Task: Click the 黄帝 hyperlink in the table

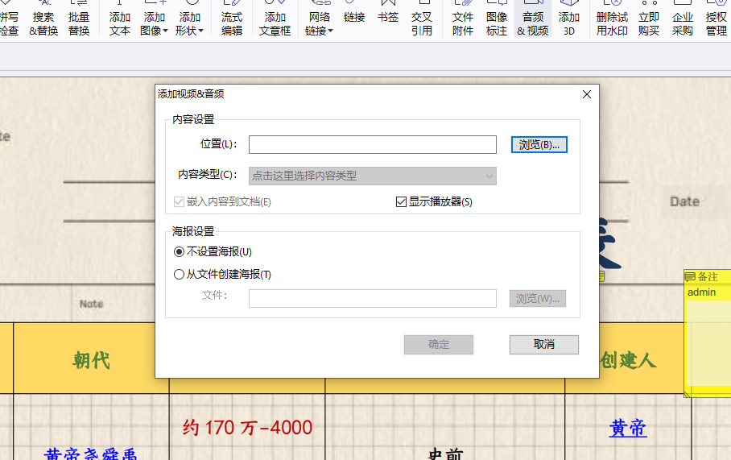Action: [627, 429]
